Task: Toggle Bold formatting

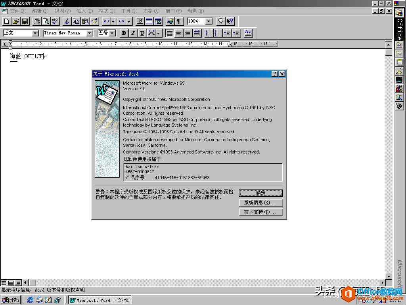Action: pos(124,33)
